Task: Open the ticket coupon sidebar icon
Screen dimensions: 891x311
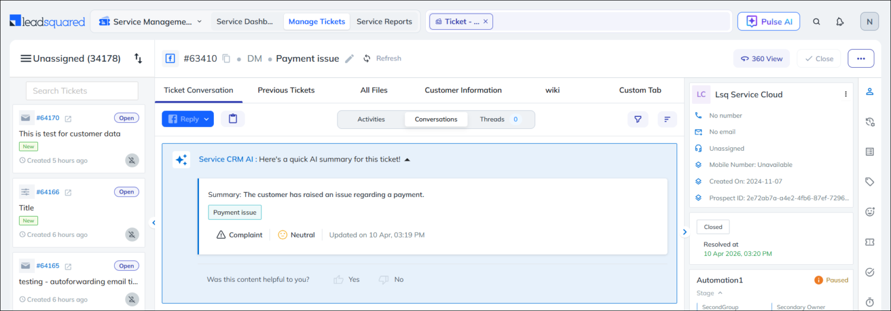Action: (870, 242)
